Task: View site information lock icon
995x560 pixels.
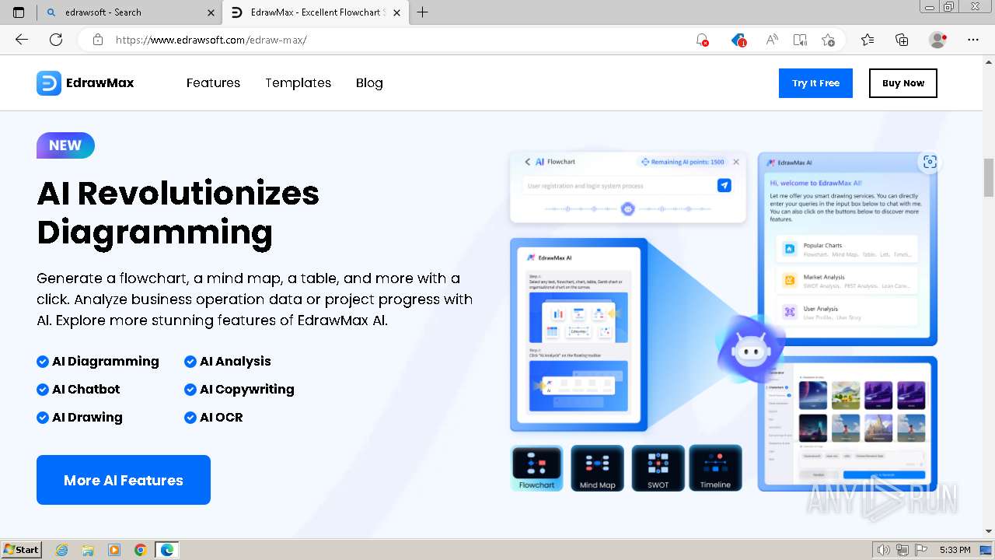Action: (x=98, y=40)
